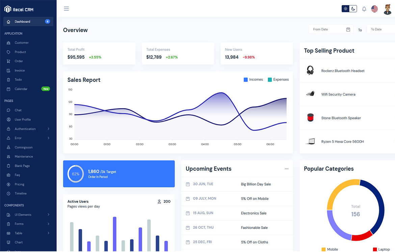Click the Todo clipboard icon
This screenshot has width=395, height=252.
tap(8, 80)
